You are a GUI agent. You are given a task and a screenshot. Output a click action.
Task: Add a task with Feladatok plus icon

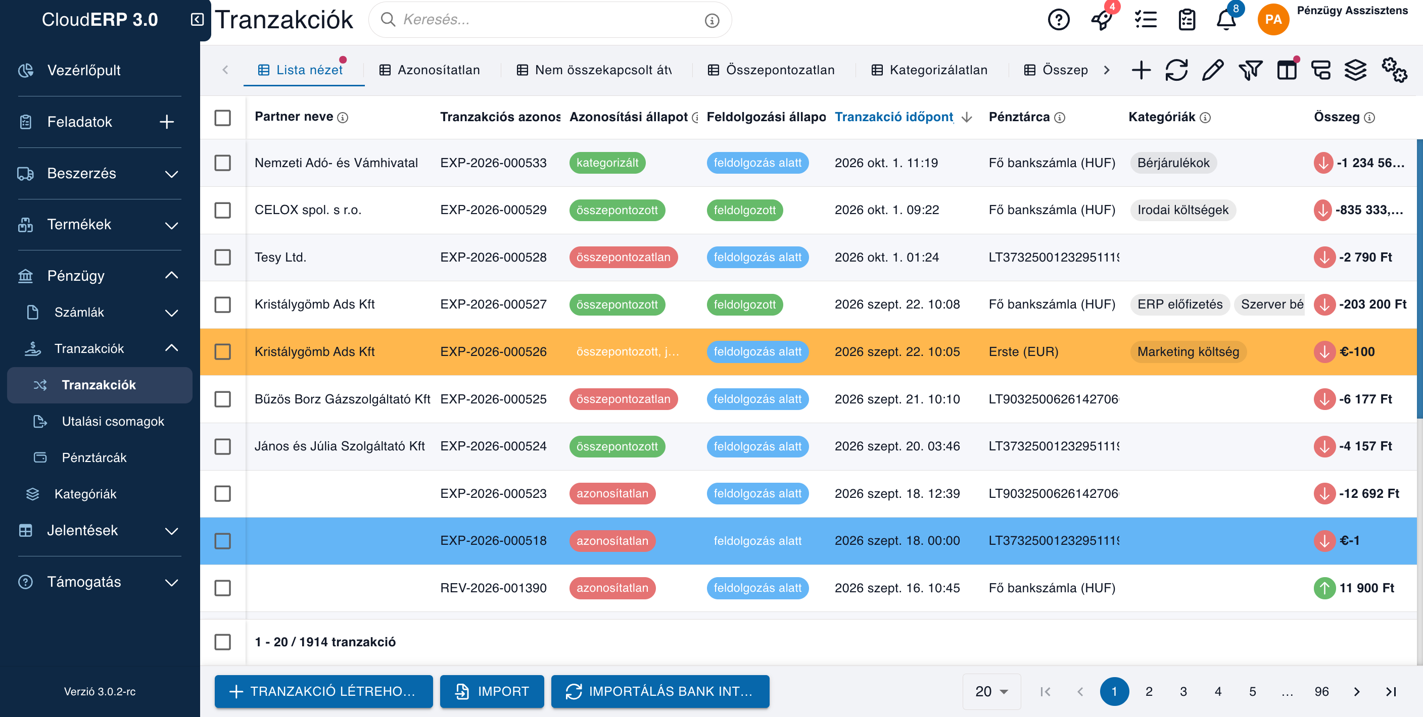[x=166, y=121]
